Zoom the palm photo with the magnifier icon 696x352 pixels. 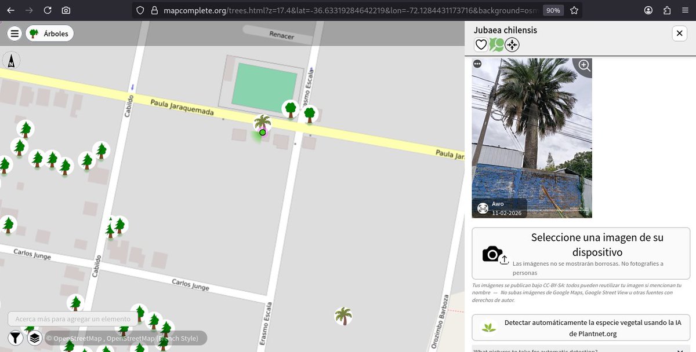(x=584, y=65)
